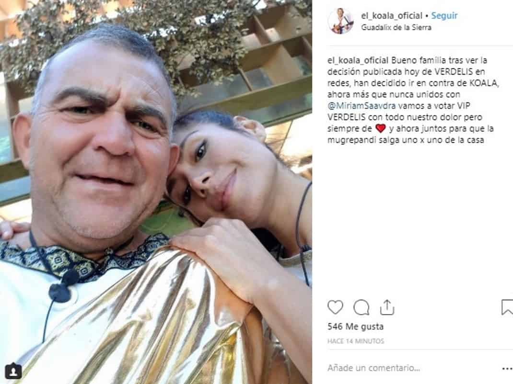The width and height of the screenshot is (513, 384).
Task: Like the post with the heart icon
Action: (x=335, y=307)
